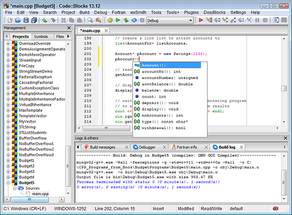
Task: Close the main.cpp editor tab
Action: 106,31
